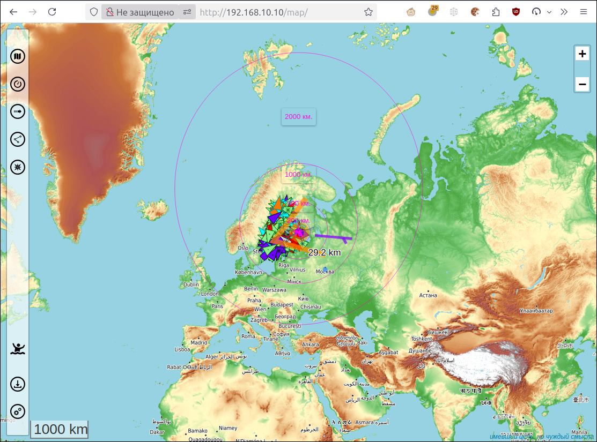The height and width of the screenshot is (442, 597).
Task: Click the swimmer in water icon
Action: (x=18, y=348)
